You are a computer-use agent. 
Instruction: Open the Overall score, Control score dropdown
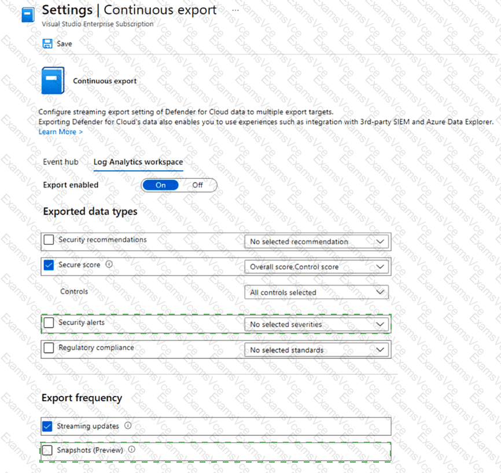point(316,267)
